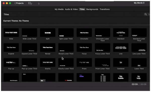Select the Gravity Lower Third title
The image size is (151, 92).
66,62
